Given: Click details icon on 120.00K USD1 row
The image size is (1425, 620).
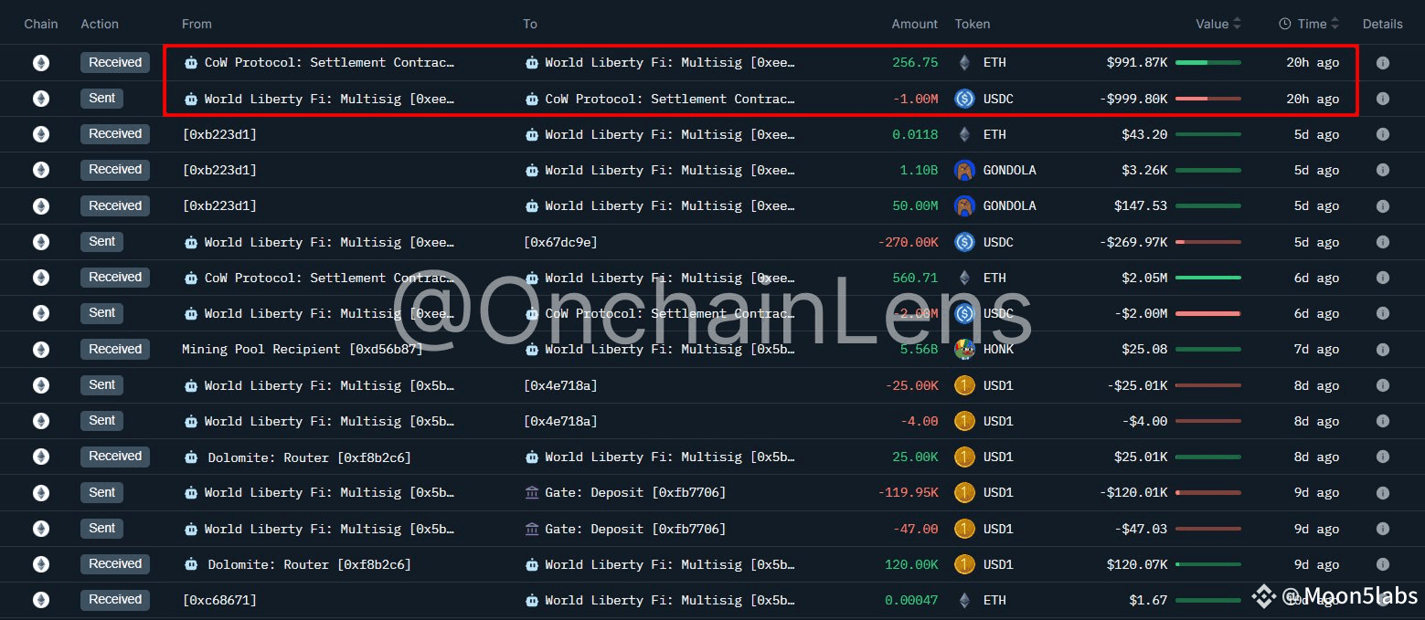Looking at the screenshot, I should (x=1383, y=564).
